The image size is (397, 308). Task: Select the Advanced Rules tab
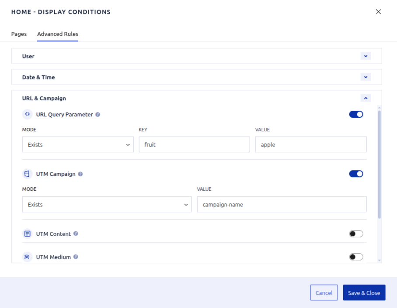[x=57, y=34]
